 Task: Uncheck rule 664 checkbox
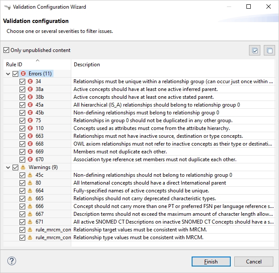[x=22, y=191]
